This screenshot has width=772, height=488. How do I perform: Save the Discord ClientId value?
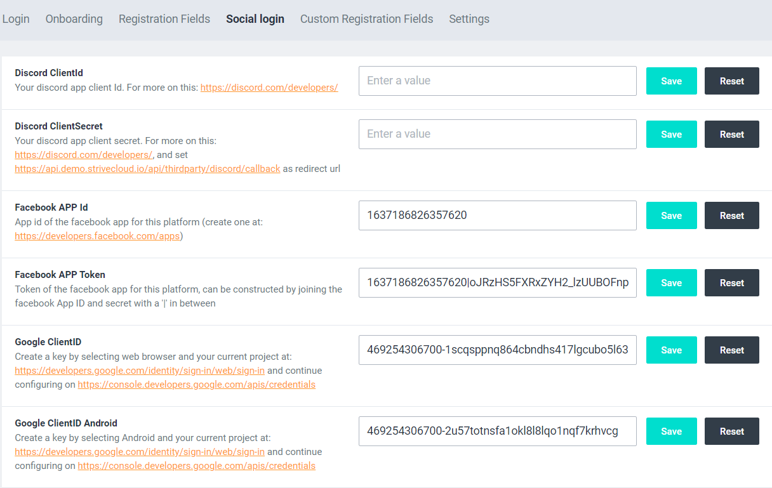tap(671, 81)
